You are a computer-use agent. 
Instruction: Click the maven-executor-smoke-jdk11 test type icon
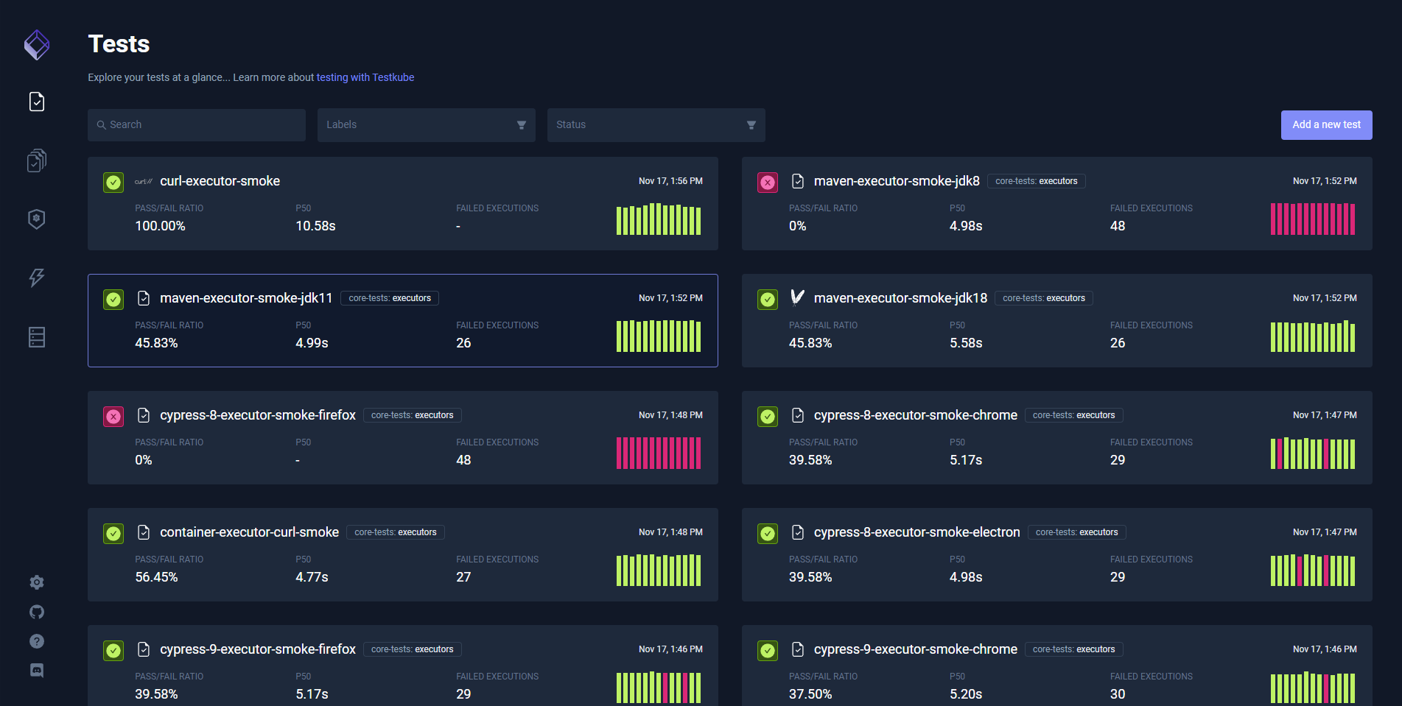[x=144, y=298]
